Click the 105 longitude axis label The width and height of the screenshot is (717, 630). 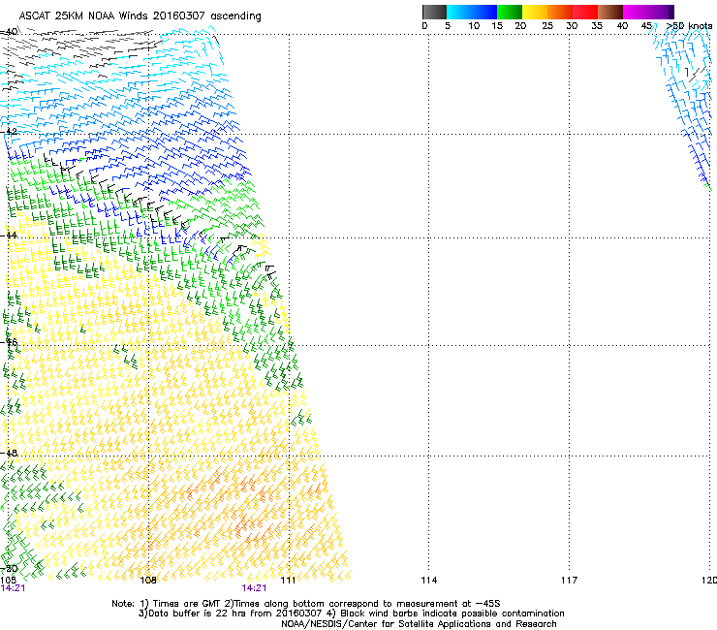click(8, 580)
